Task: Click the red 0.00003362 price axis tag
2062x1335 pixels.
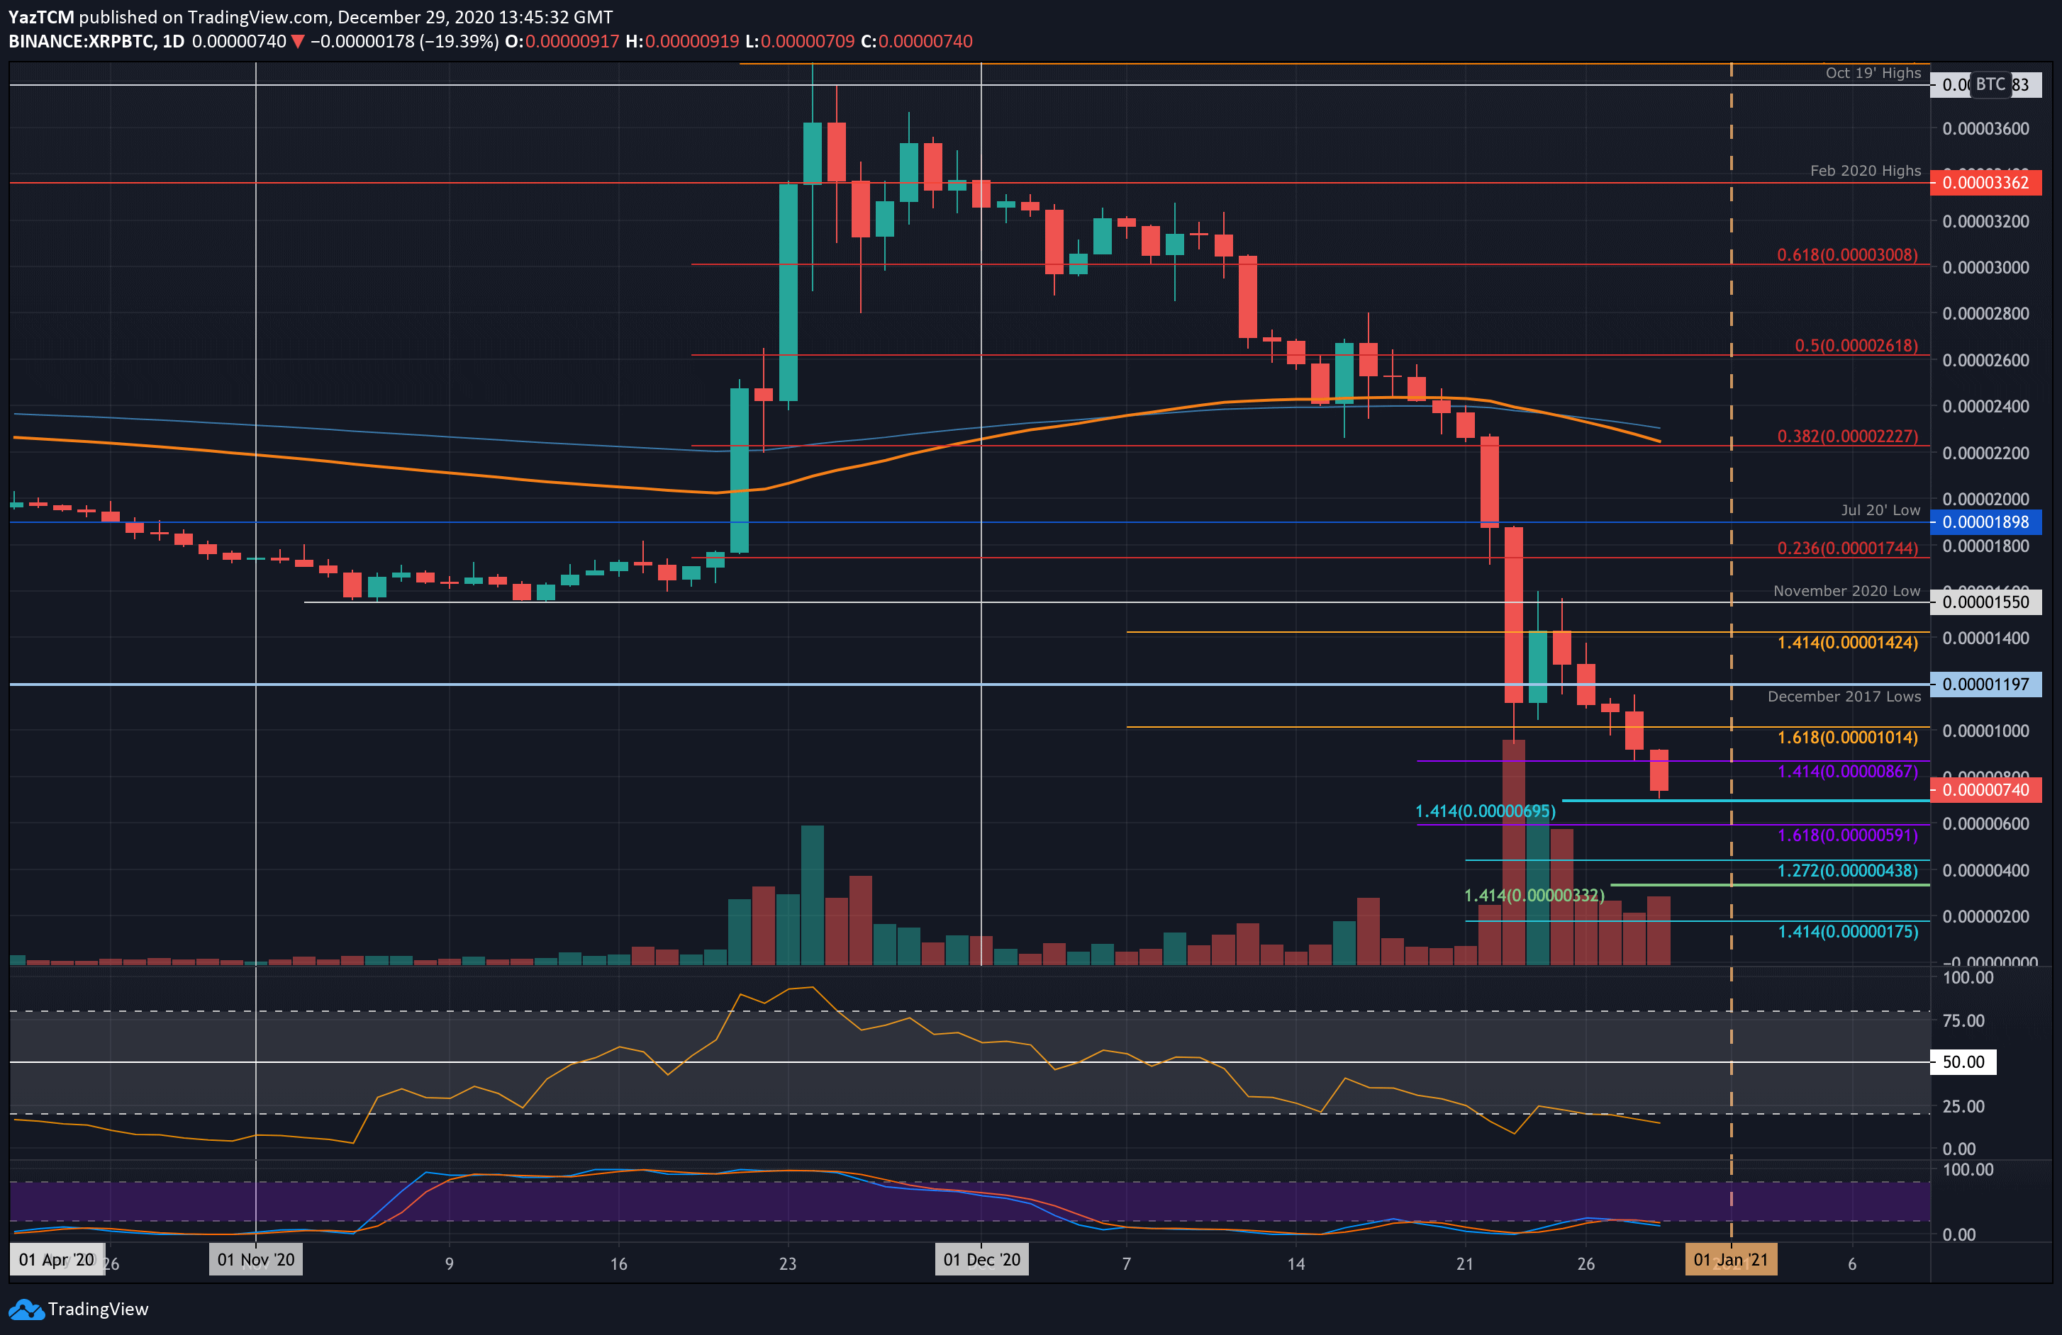Action: click(x=1985, y=183)
